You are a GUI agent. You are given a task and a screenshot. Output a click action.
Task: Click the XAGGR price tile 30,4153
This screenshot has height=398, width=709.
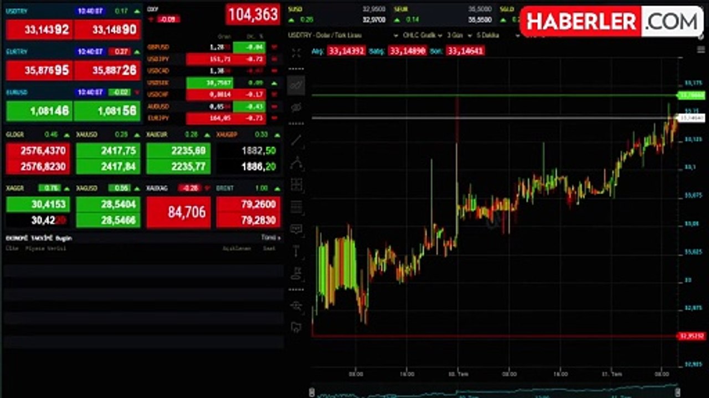coord(38,205)
